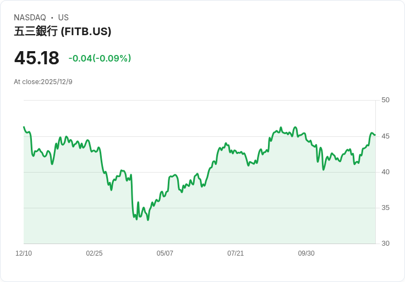Click the US market label

[63, 18]
